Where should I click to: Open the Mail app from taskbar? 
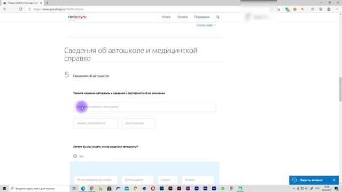pyautogui.click(x=127, y=188)
